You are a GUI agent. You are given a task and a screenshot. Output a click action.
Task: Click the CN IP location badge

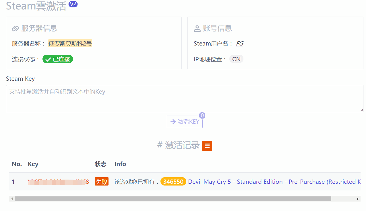[236, 59]
